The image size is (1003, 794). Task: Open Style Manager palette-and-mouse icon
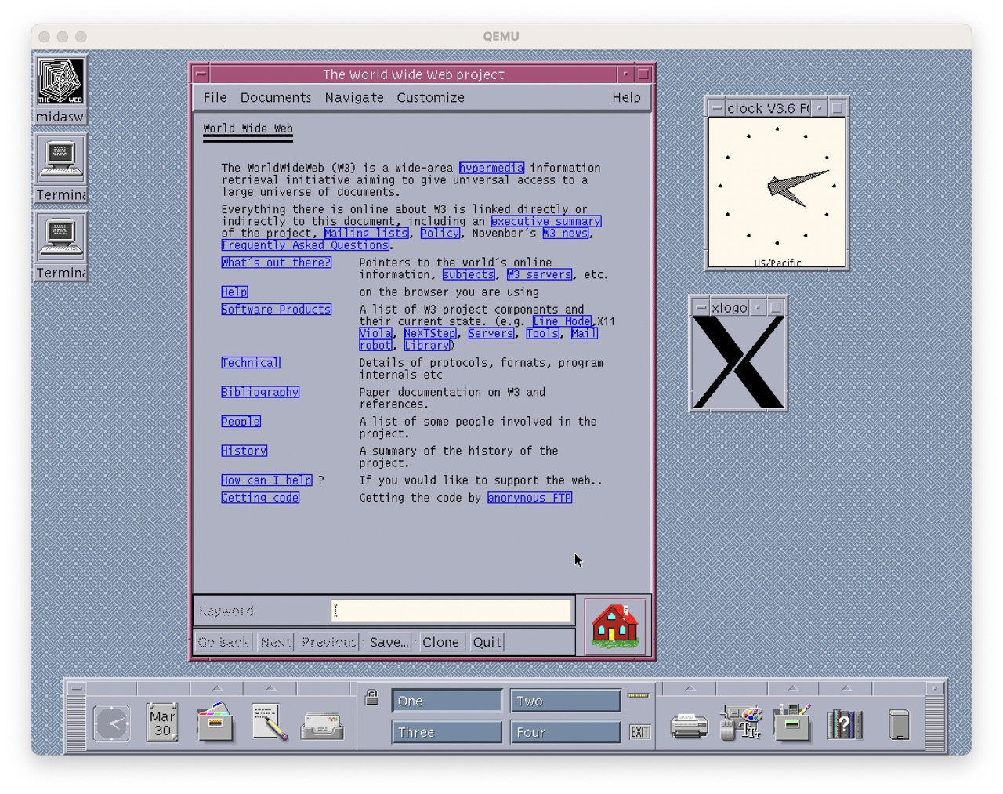[741, 723]
